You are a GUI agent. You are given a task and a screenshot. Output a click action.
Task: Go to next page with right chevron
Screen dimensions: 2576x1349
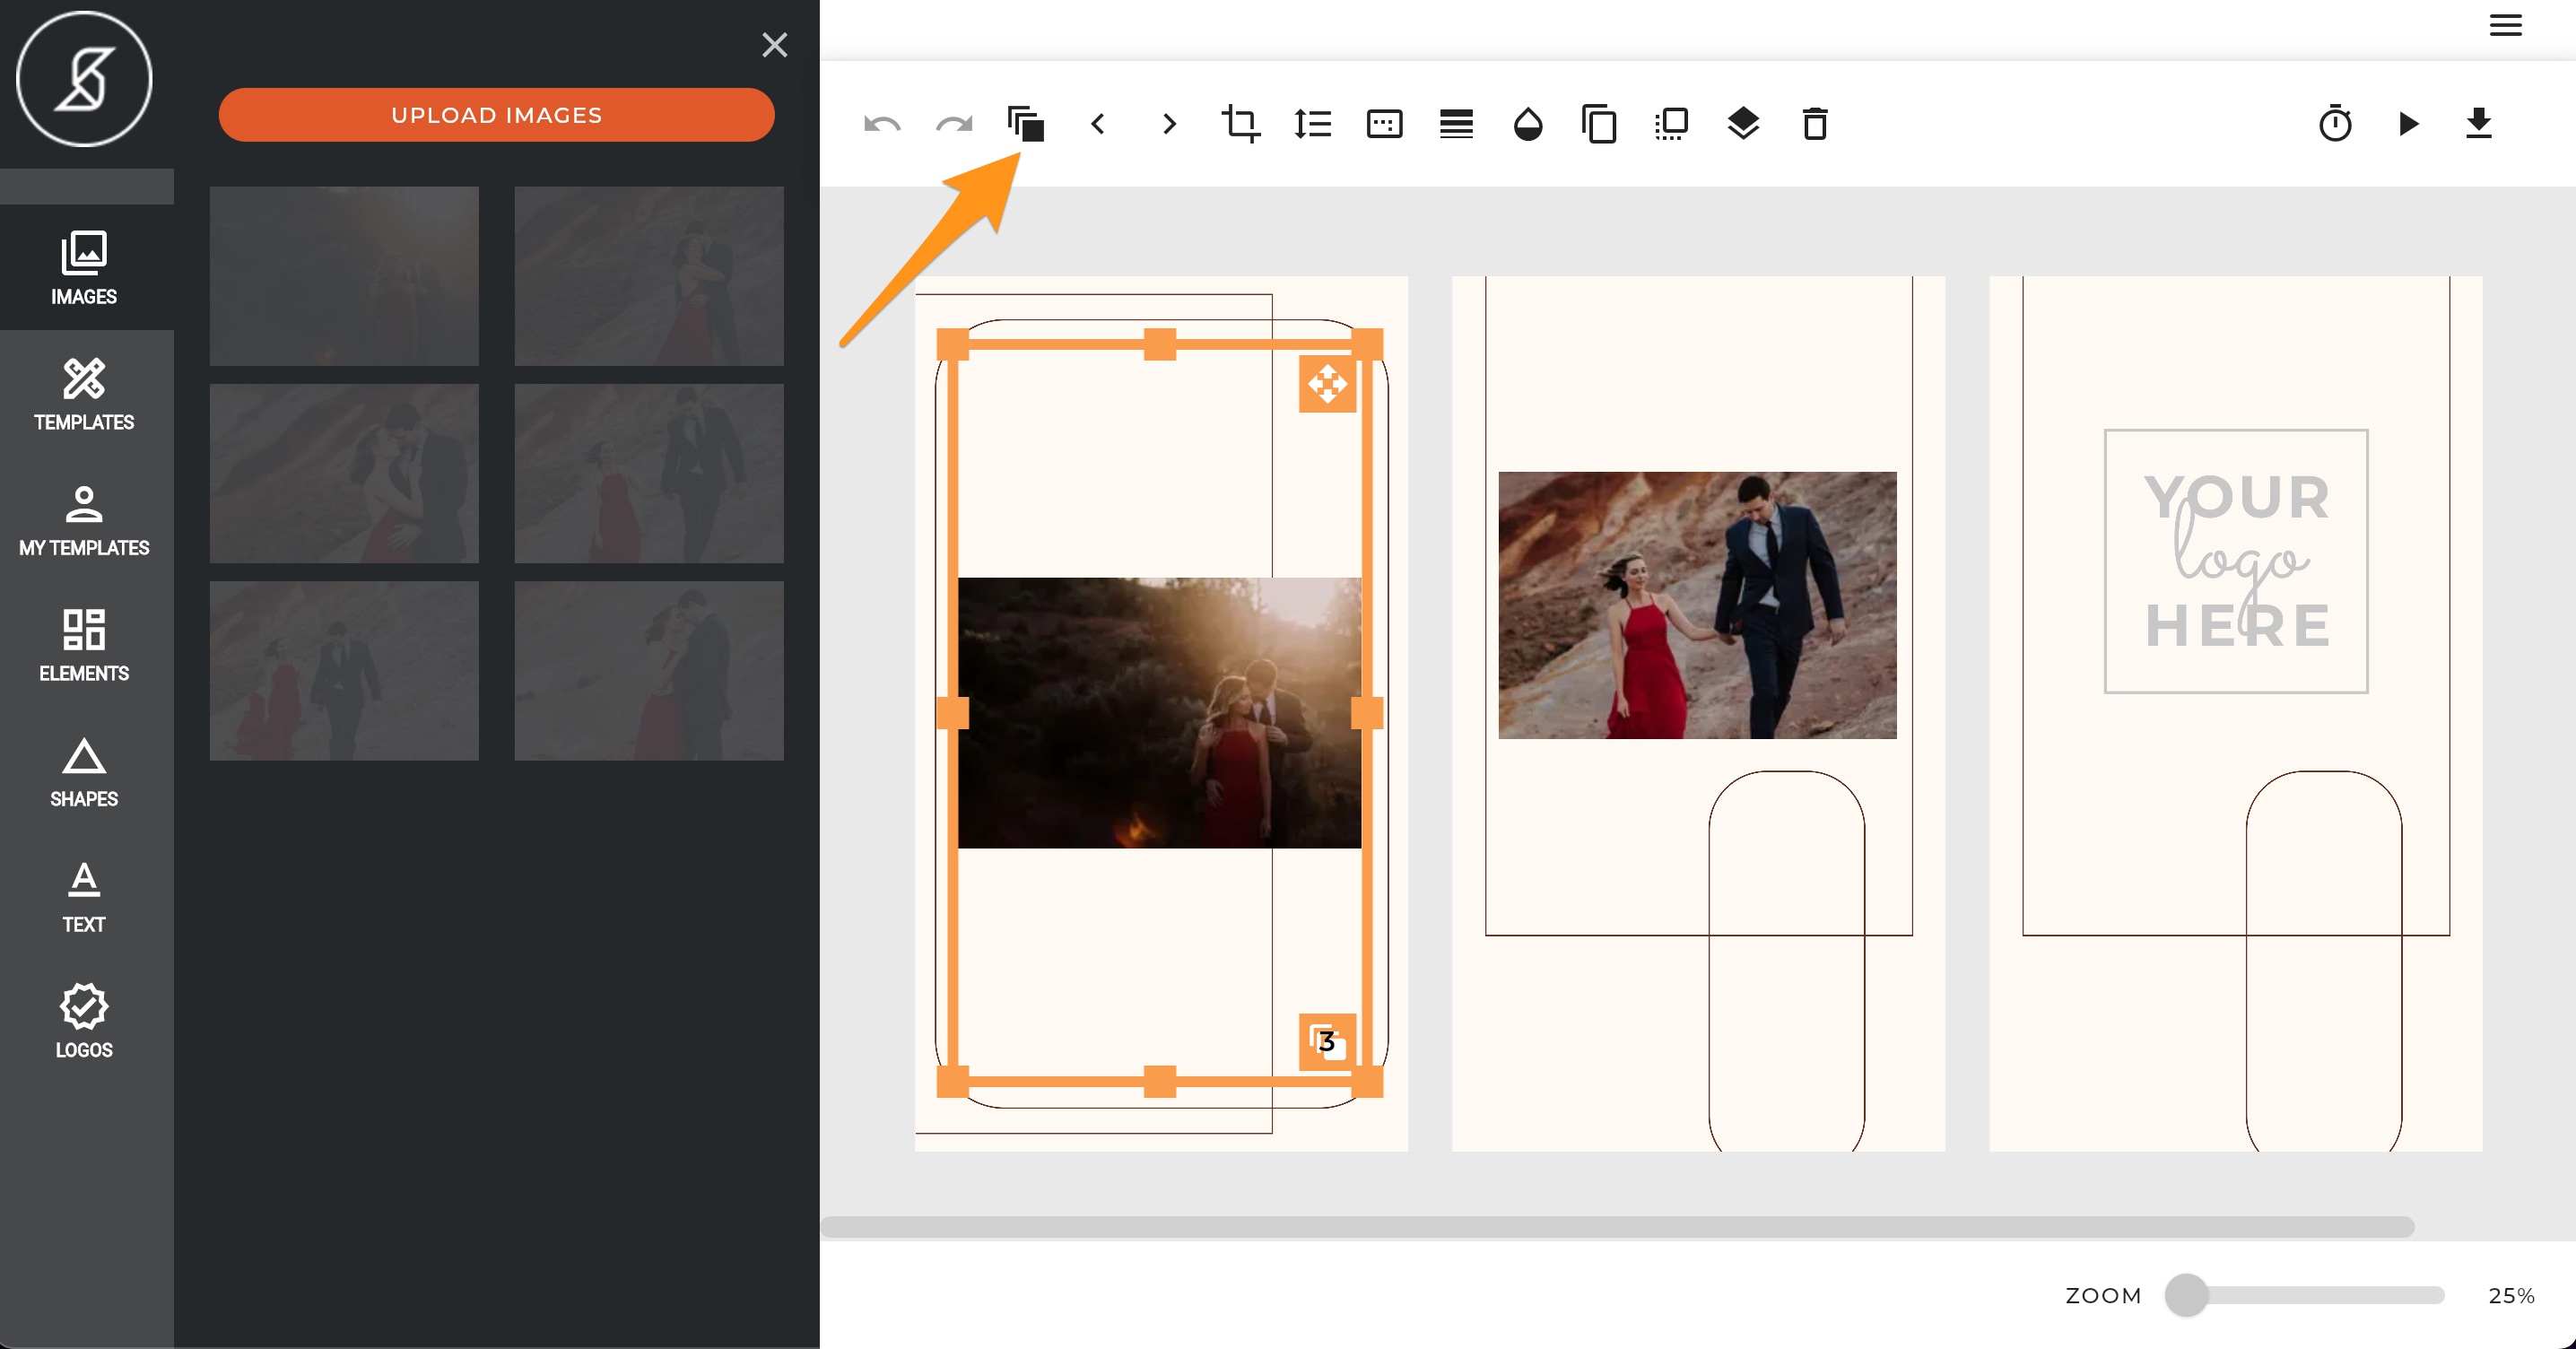(x=1169, y=124)
